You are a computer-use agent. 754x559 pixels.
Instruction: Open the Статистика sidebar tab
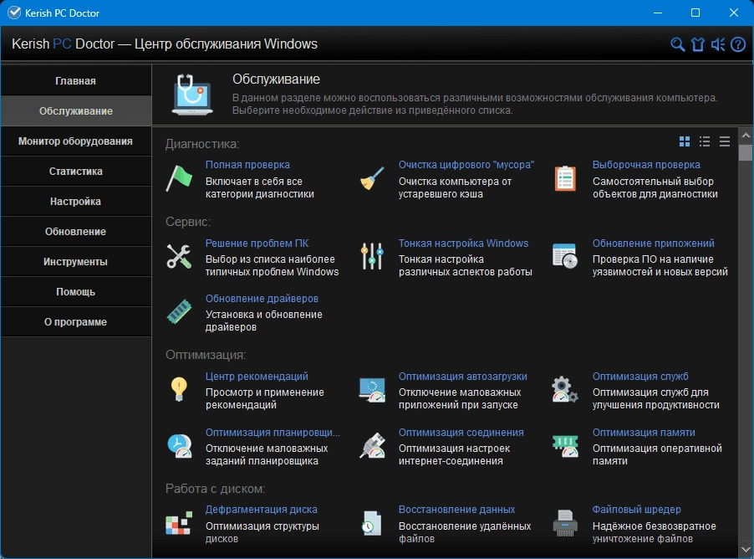point(75,172)
